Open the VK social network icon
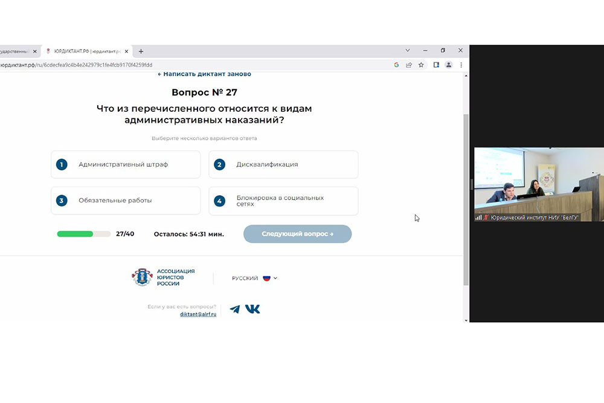The width and height of the screenshot is (604, 403). pos(253,309)
